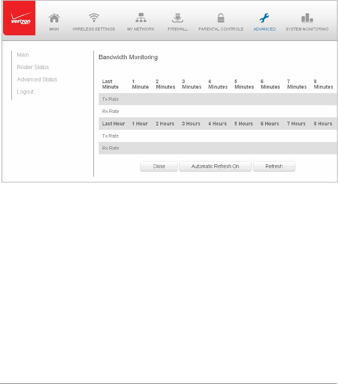Image resolution: width=338 pixels, height=384 pixels.
Task: Click the 5 Minutes column header
Action: coord(244,84)
